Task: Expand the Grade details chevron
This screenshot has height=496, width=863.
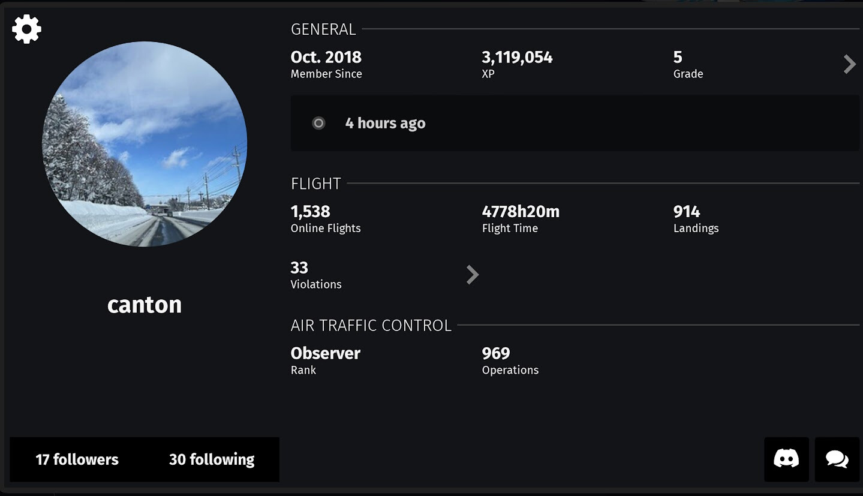Action: pos(849,64)
